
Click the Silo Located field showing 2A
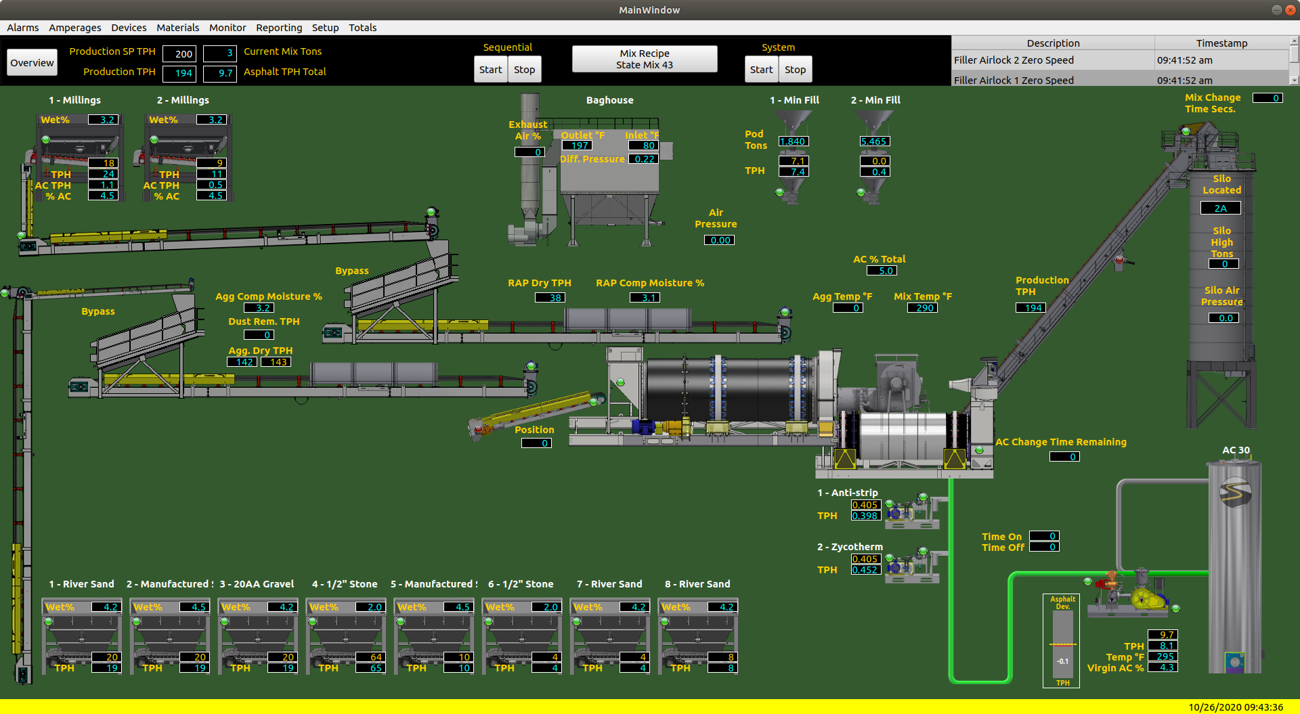(1221, 208)
